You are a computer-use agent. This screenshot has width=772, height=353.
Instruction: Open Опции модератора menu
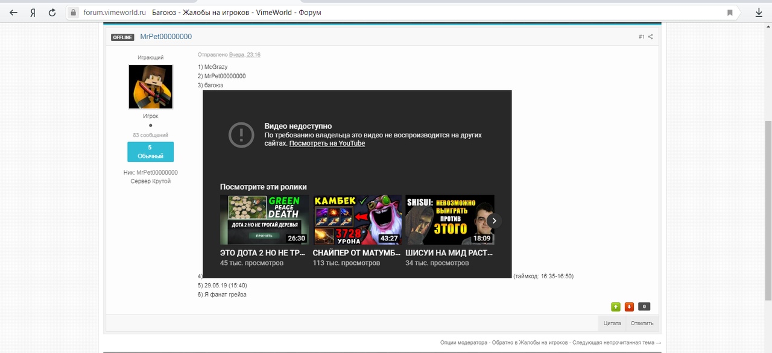(463, 342)
